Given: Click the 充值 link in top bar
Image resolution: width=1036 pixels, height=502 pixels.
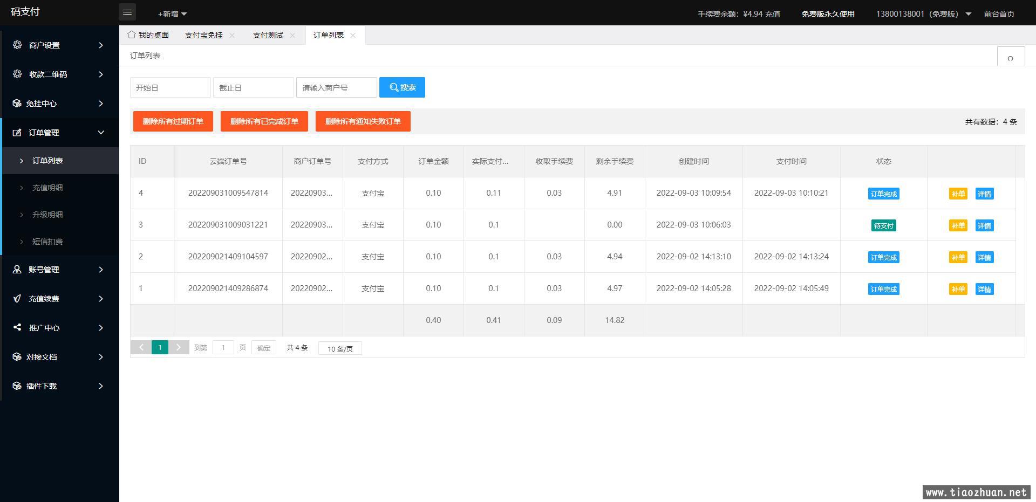Looking at the screenshot, I should point(772,14).
